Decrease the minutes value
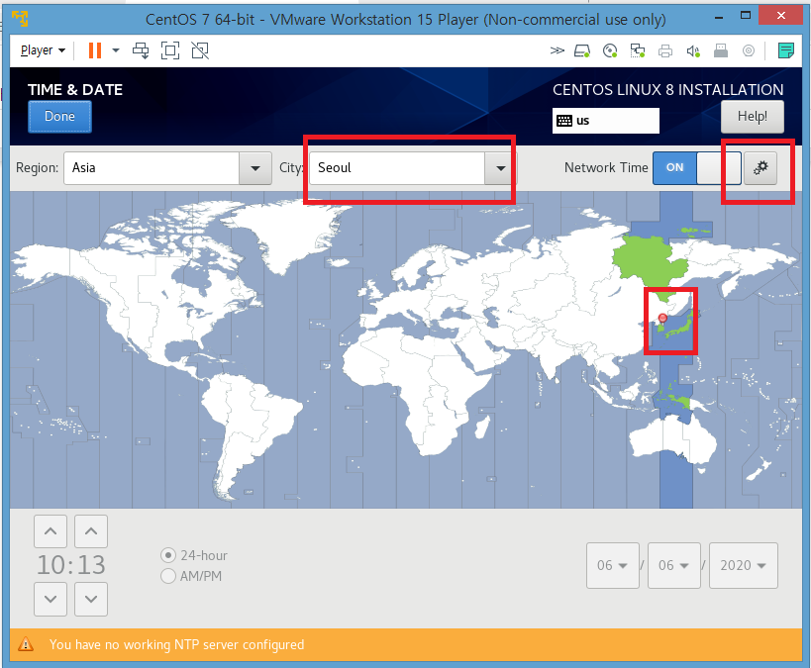This screenshot has height=668, width=811. tap(91, 600)
